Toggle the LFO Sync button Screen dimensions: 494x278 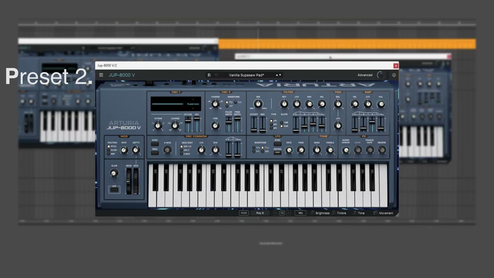click(277, 144)
